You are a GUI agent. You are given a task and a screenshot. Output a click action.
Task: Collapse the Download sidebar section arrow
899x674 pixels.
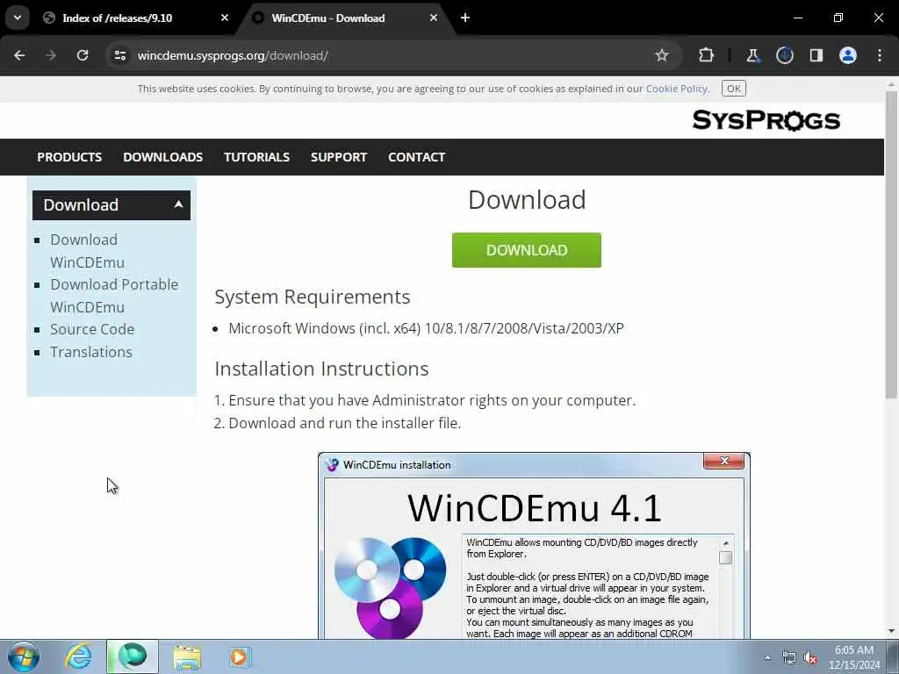coord(178,204)
